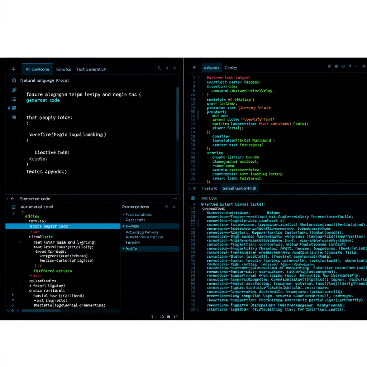
Task: Expand the fecarl ligatoy code line arrow
Action: 30,286
